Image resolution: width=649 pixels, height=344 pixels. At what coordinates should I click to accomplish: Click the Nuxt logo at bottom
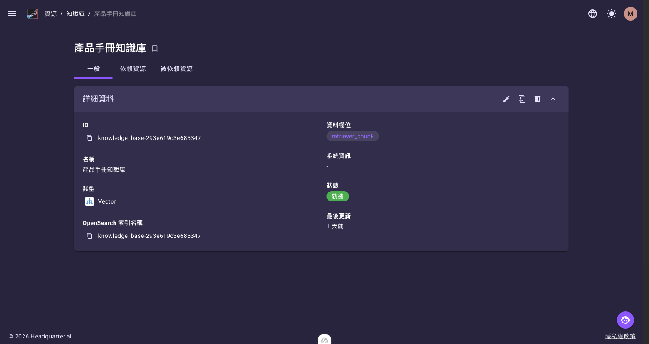[x=324, y=340]
